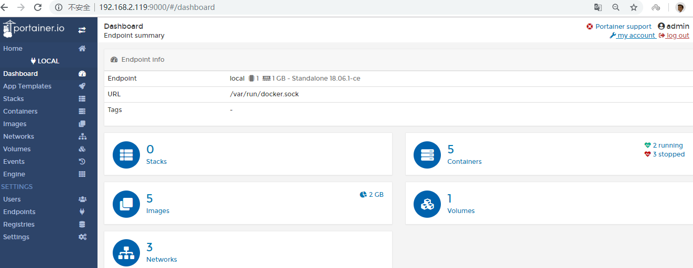Click the Volumes cubes tile icon

[427, 204]
